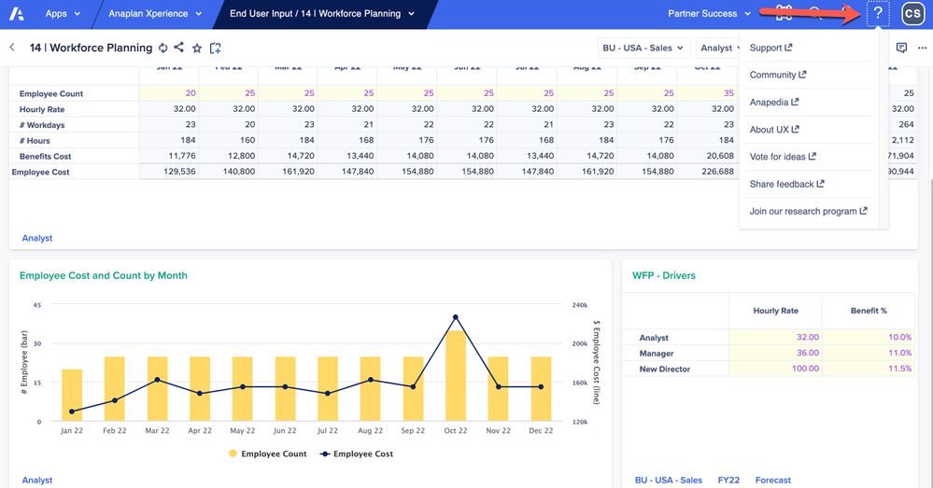
Task: Click the Jan 22 Employee Count bar
Action: pyautogui.click(x=72, y=396)
